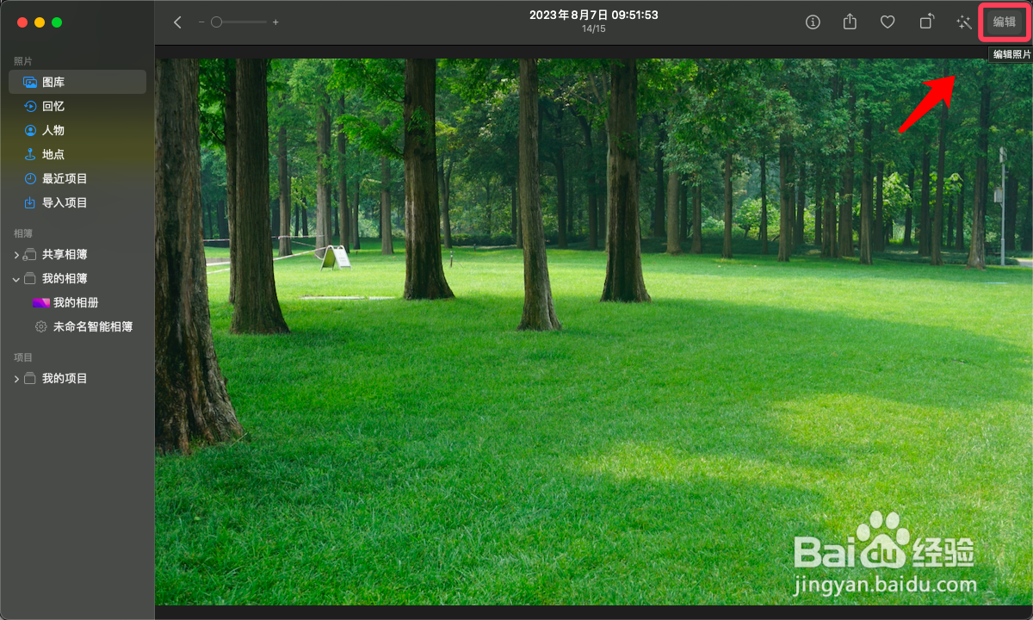
Task: Adjust the zoom slider knob
Action: coord(217,22)
